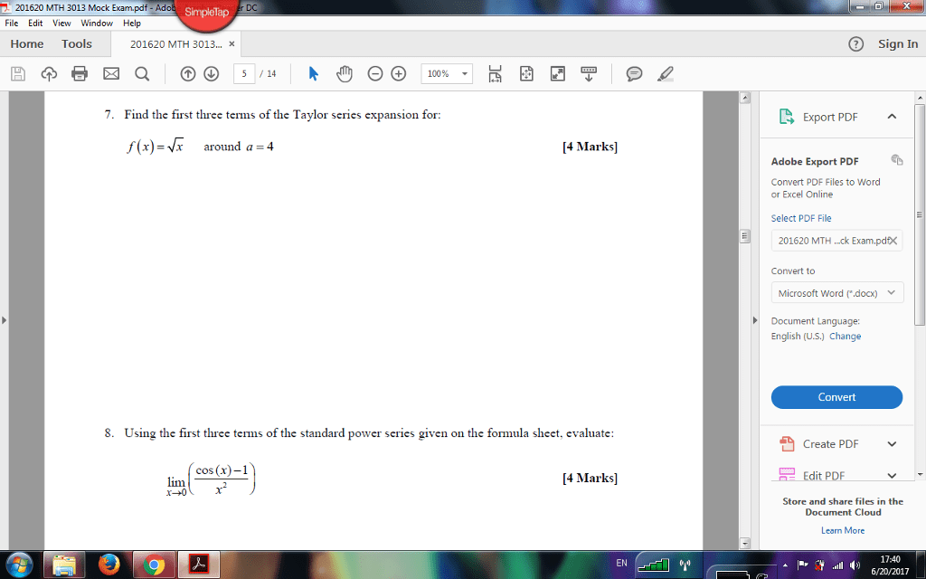
Task: Open the View menu
Action: [x=61, y=23]
